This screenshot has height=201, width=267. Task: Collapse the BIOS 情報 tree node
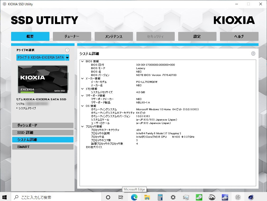[82, 61]
